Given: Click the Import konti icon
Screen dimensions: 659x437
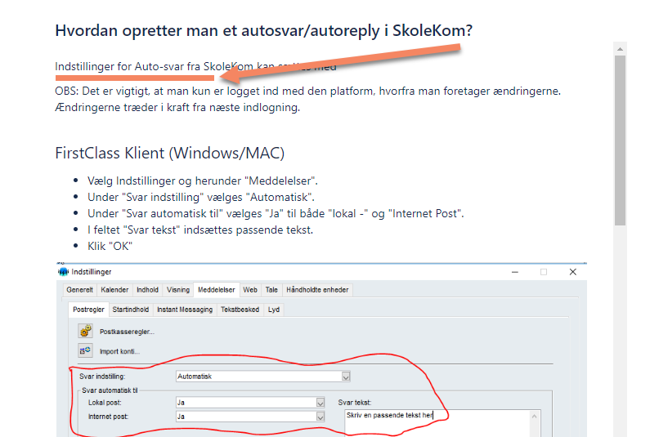Looking at the screenshot, I should click(x=85, y=350).
